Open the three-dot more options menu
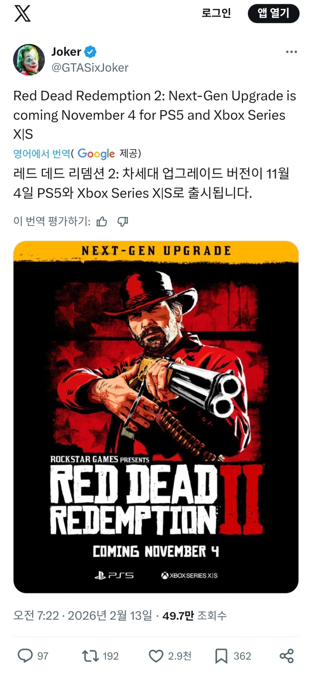 (x=291, y=52)
